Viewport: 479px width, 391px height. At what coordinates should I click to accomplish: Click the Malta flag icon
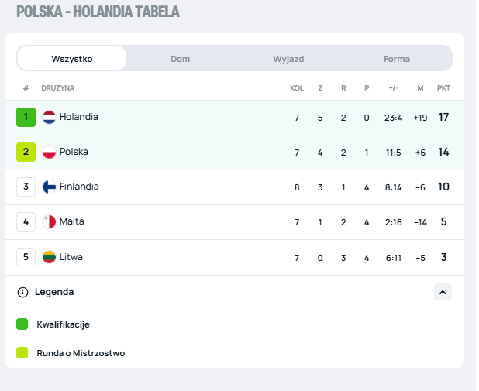click(50, 221)
